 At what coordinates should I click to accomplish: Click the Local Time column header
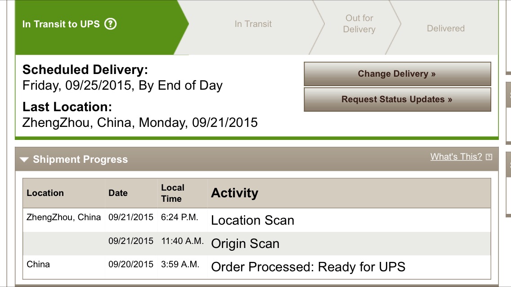click(x=173, y=193)
